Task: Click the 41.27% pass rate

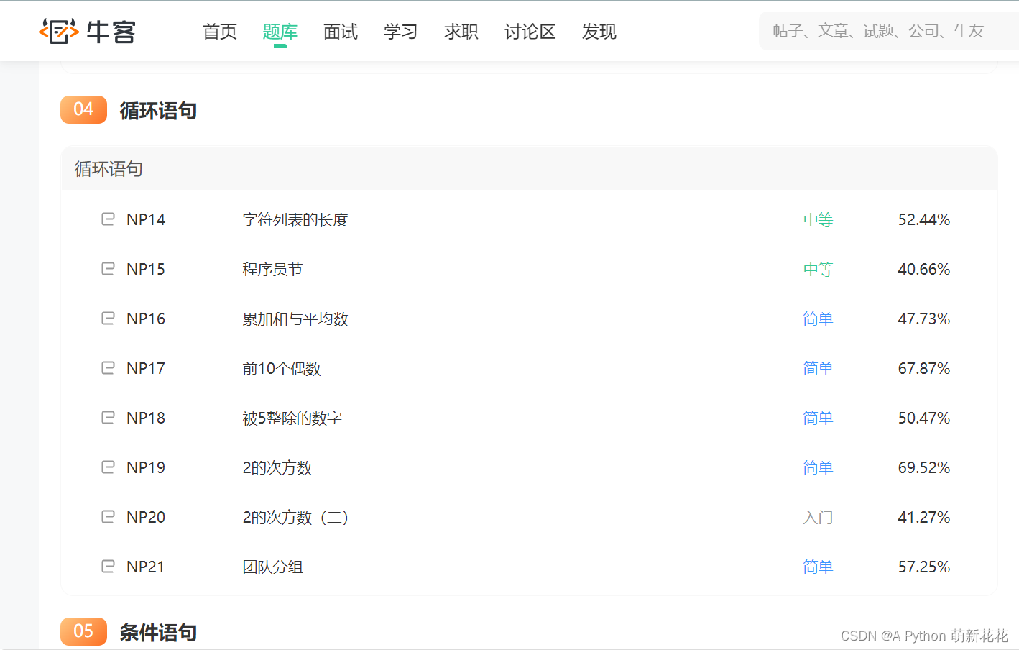Action: [924, 517]
